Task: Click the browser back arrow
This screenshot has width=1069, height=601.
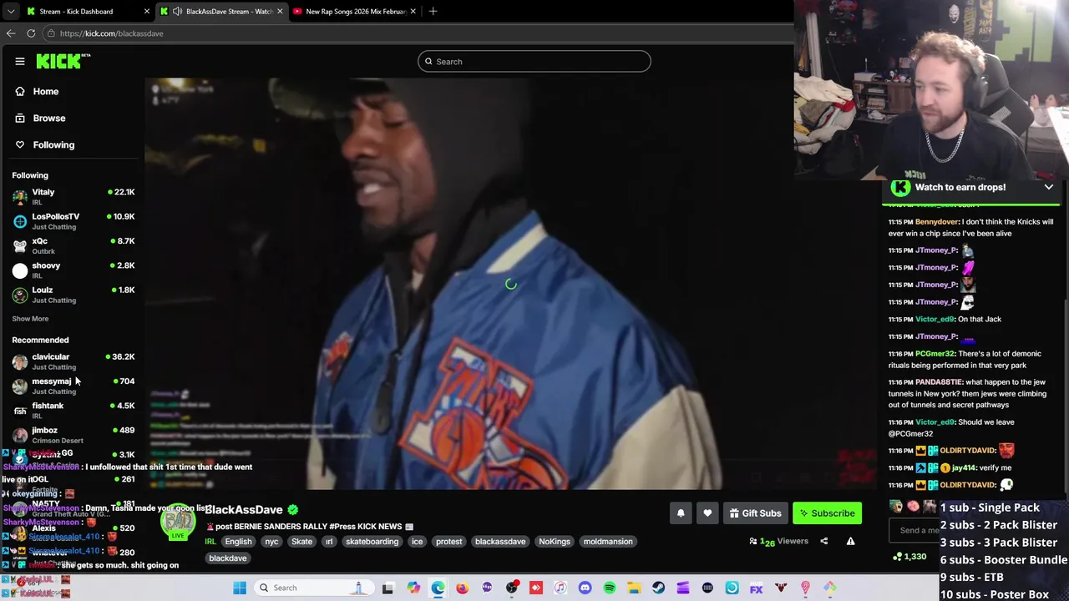Action: click(11, 33)
